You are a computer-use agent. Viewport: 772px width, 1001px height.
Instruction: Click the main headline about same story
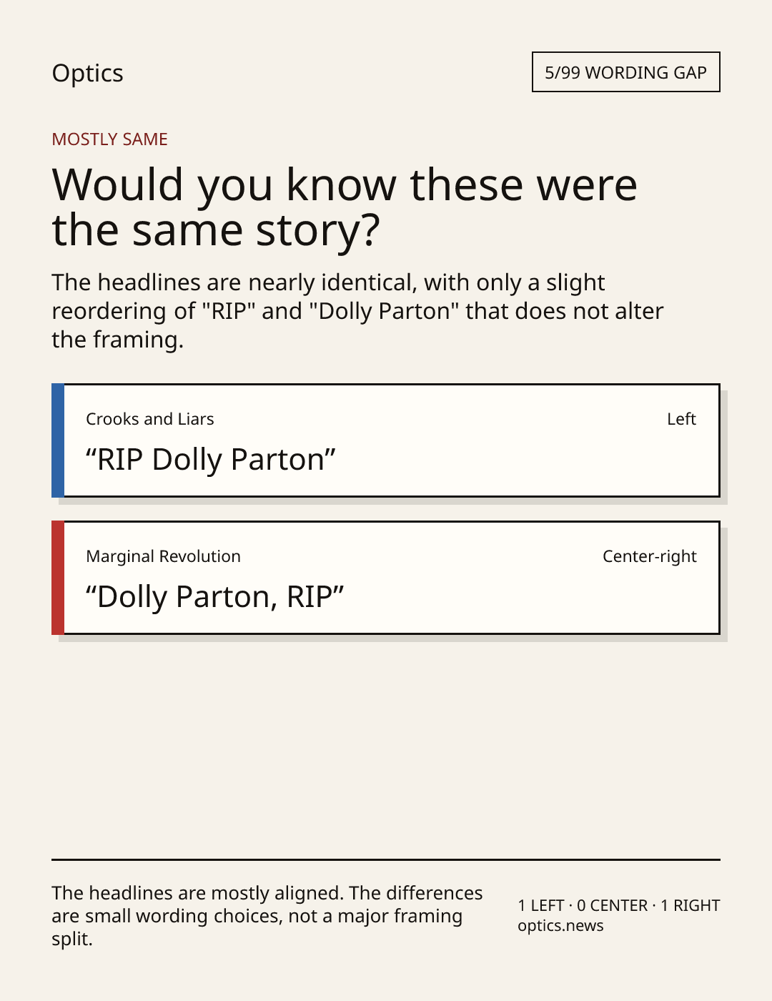[345, 207]
